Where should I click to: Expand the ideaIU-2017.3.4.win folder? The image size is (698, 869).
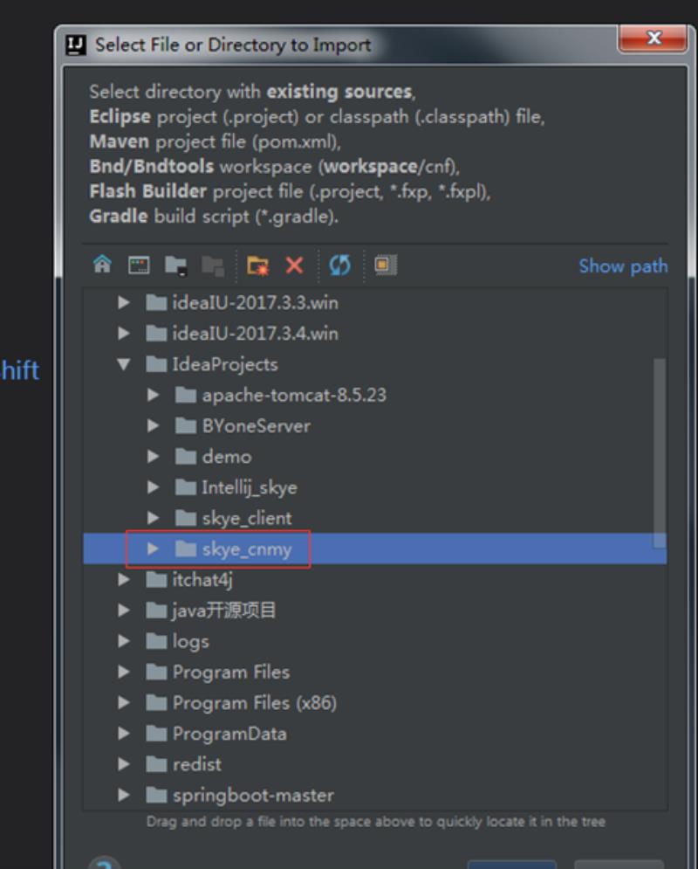pyautogui.click(x=124, y=333)
